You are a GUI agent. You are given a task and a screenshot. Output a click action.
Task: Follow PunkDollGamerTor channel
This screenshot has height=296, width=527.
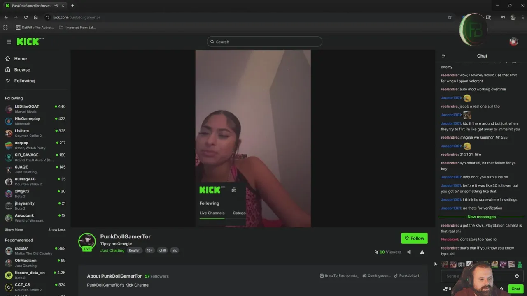click(414, 238)
